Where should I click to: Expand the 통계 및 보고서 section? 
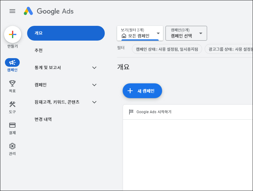tap(94, 68)
